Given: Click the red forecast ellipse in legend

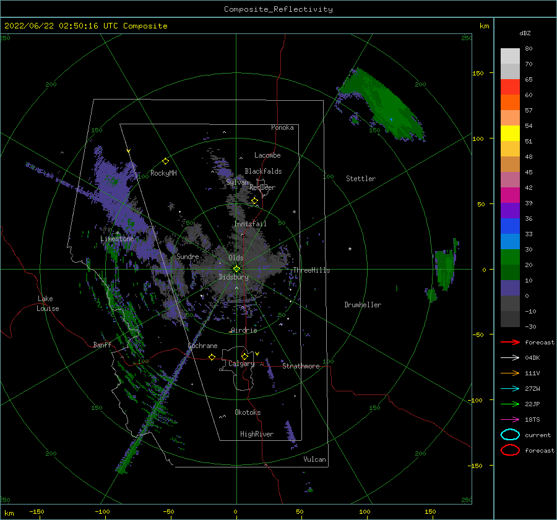Looking at the screenshot, I should click(x=510, y=450).
